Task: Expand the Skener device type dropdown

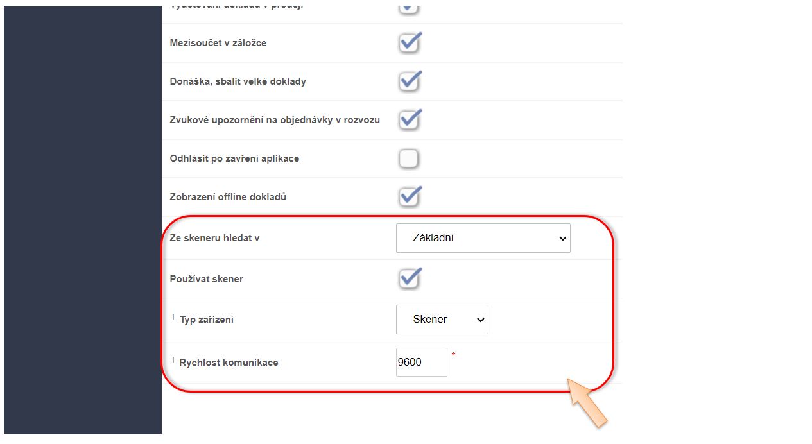Action: [x=442, y=320]
